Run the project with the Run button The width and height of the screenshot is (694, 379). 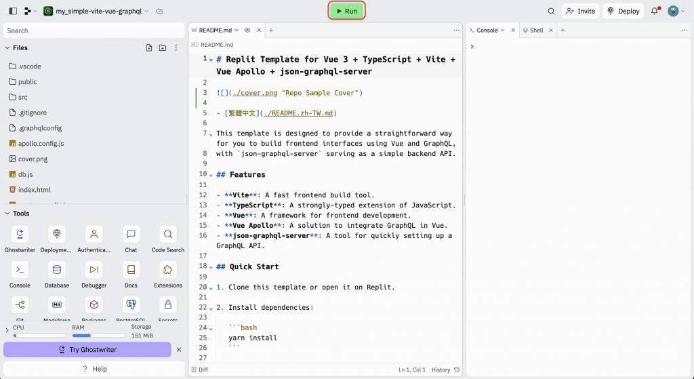click(346, 11)
